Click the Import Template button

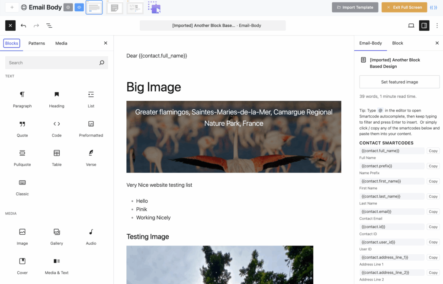click(x=355, y=7)
